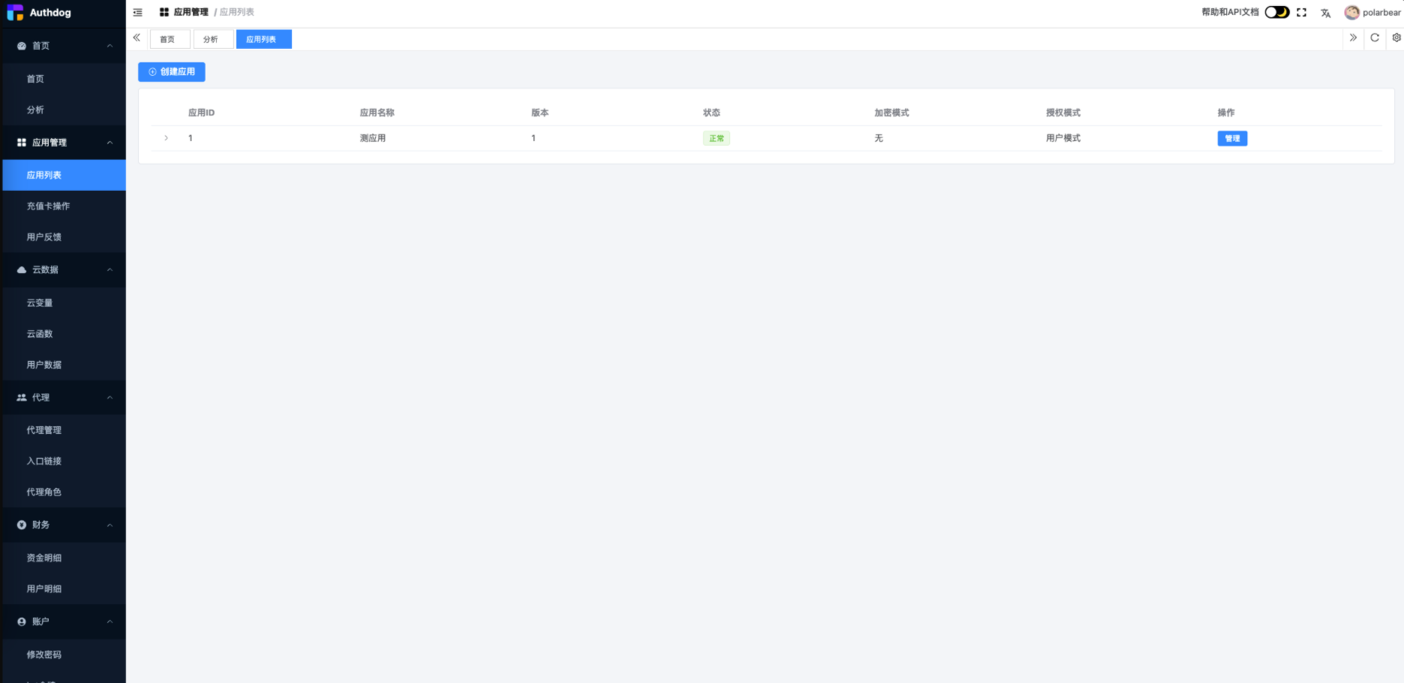This screenshot has height=683, width=1404.
Task: Collapse the sidebar with the menu fold icon
Action: (137, 12)
